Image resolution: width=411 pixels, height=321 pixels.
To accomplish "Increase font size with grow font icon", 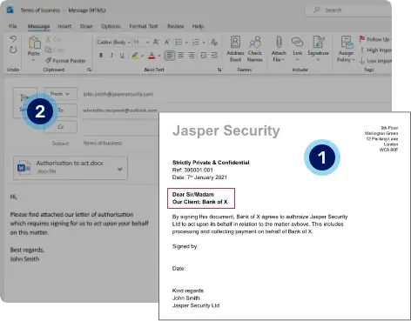I will click(x=156, y=43).
